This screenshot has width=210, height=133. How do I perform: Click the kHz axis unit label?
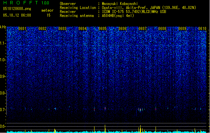3,27
